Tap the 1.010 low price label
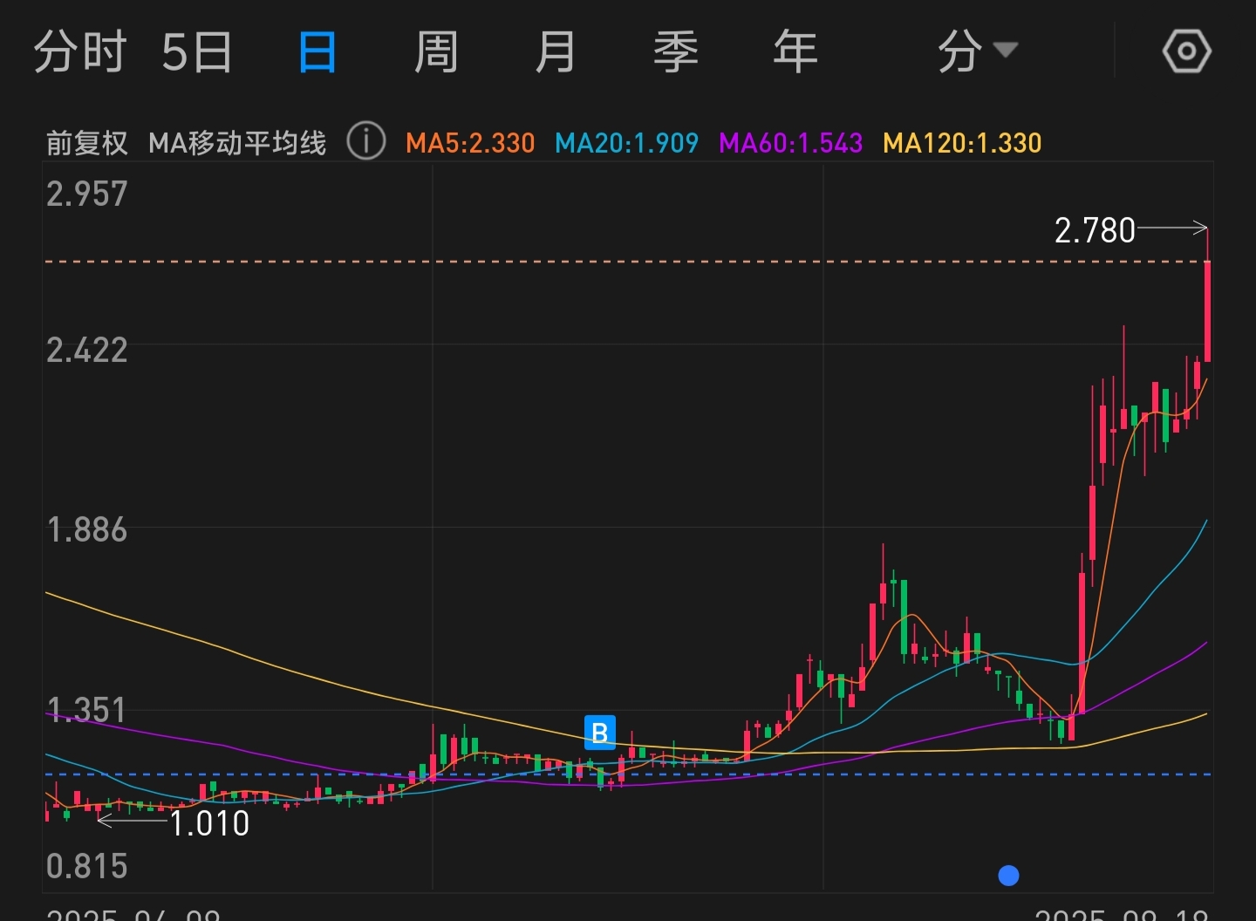The height and width of the screenshot is (921, 1256). tap(209, 823)
